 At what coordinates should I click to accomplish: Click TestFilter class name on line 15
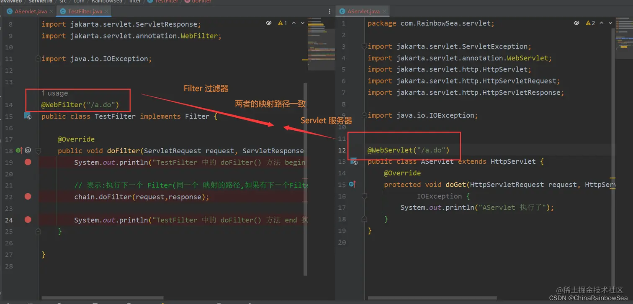pyautogui.click(x=115, y=116)
